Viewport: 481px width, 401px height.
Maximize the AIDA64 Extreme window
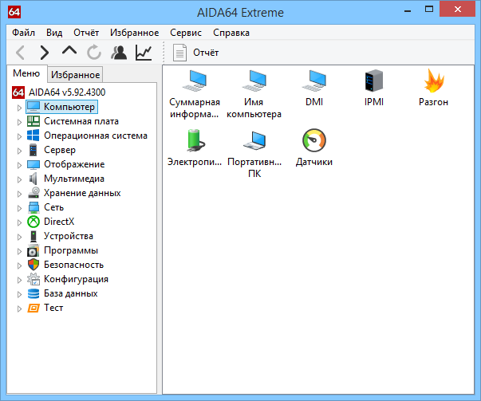[x=429, y=10]
